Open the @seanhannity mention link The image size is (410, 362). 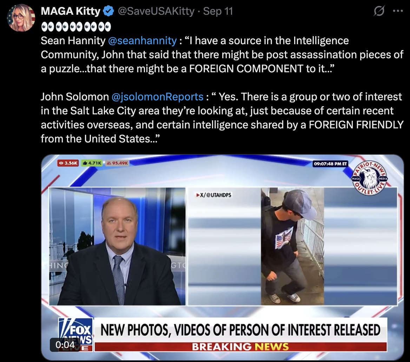(142, 41)
